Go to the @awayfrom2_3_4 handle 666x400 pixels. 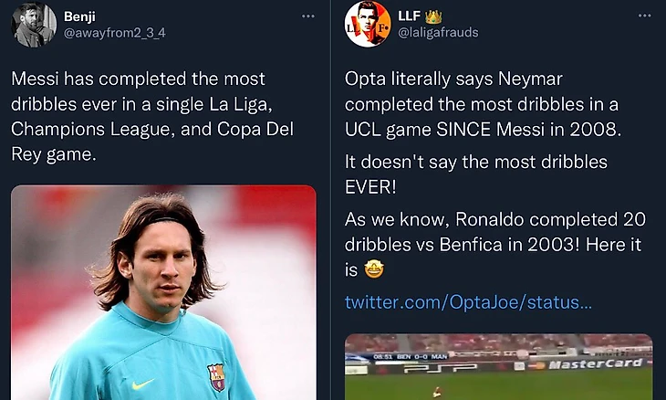[x=115, y=32]
